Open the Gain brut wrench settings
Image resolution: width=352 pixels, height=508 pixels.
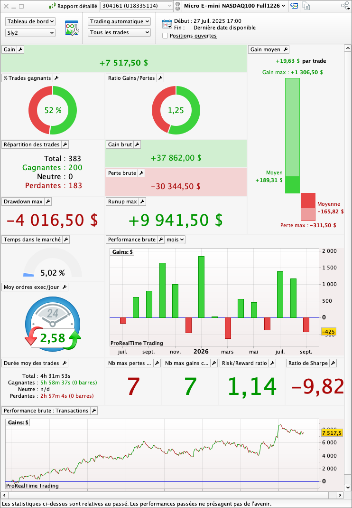point(137,144)
